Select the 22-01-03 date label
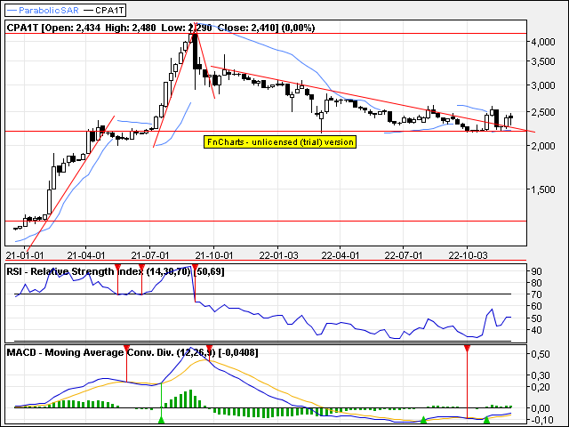The image size is (569, 427). click(278, 255)
